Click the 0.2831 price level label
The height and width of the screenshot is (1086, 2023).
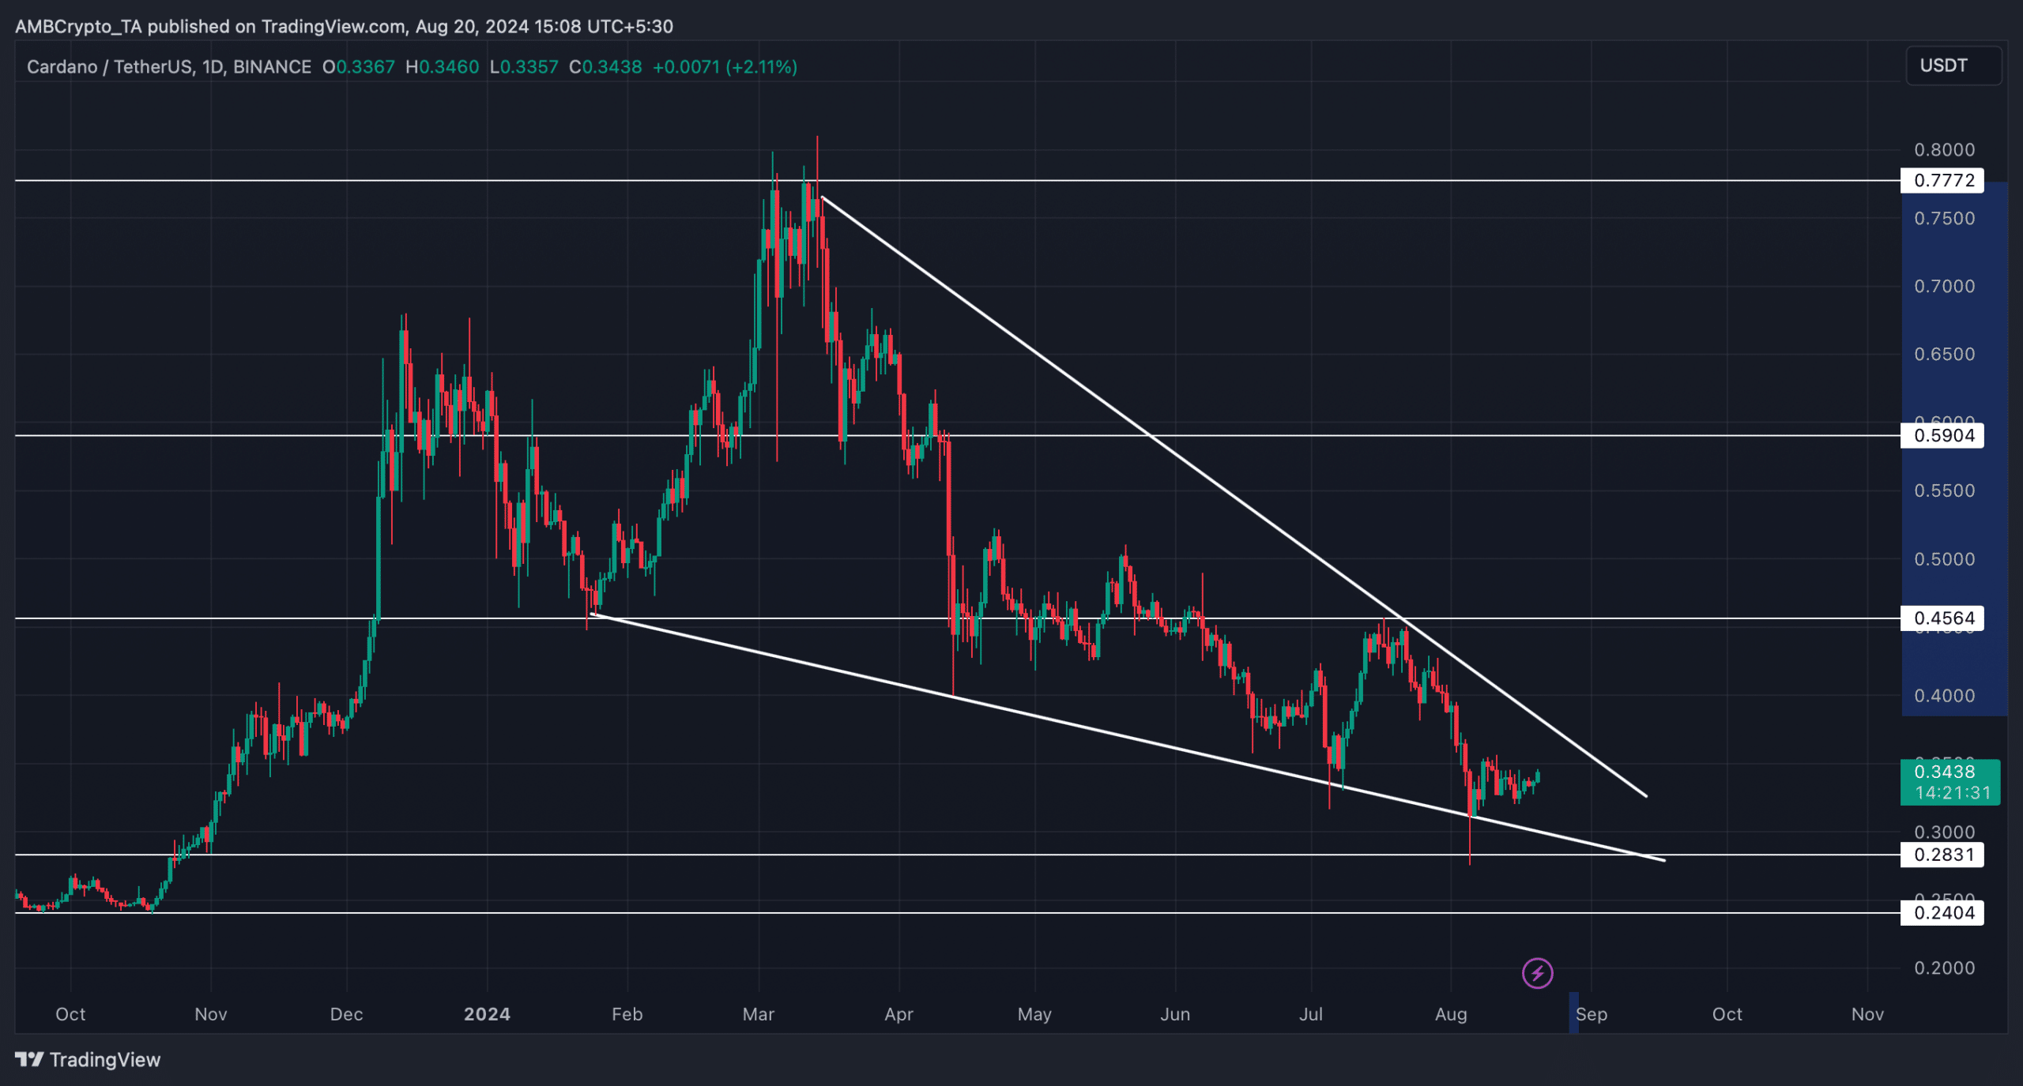(1942, 855)
